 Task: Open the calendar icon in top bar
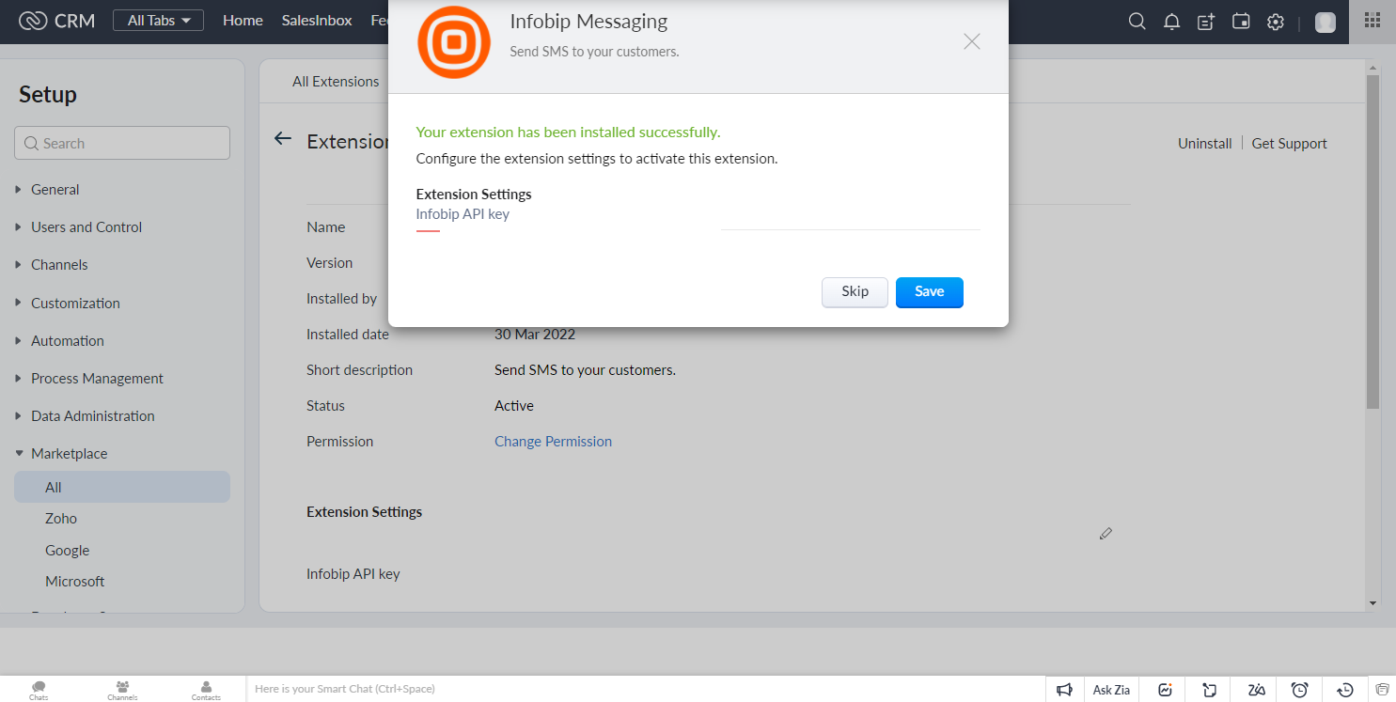pyautogui.click(x=1241, y=21)
